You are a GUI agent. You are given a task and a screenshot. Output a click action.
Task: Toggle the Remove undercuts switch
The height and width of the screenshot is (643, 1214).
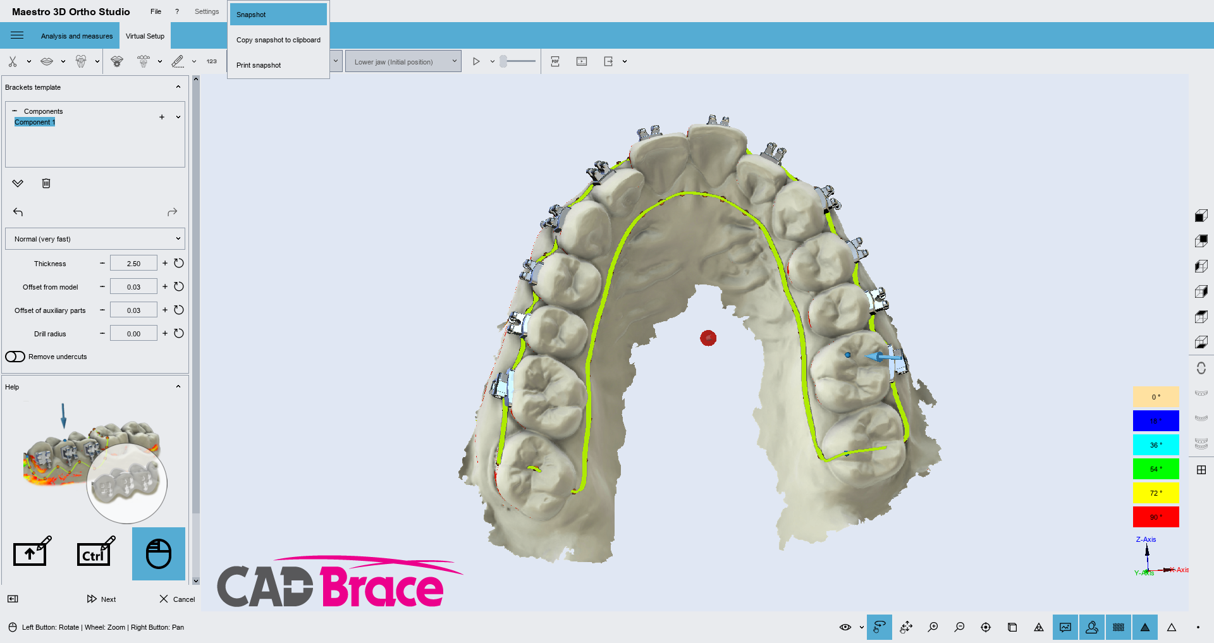pyautogui.click(x=15, y=357)
